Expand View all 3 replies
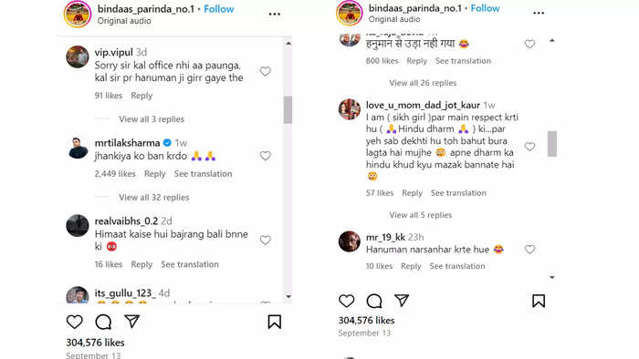 point(152,119)
